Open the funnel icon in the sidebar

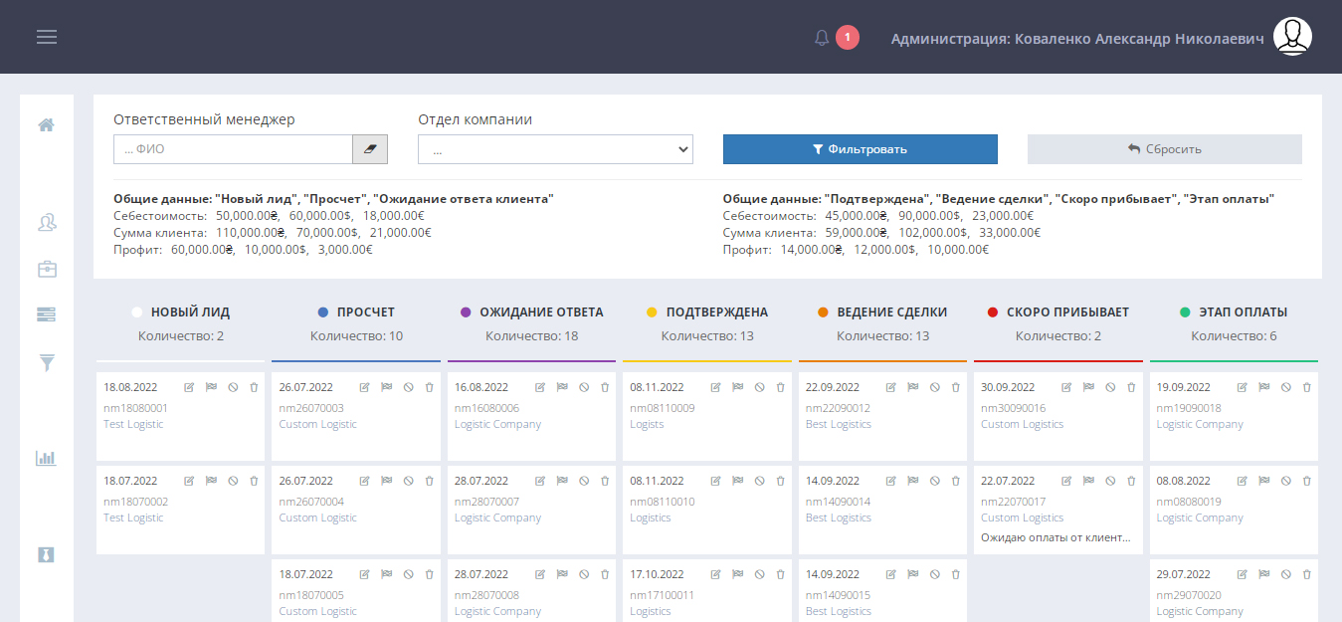(x=46, y=362)
